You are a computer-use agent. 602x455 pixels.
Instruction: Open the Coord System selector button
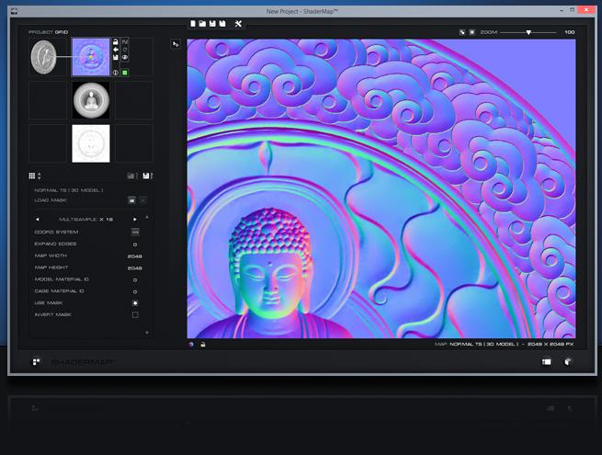pyautogui.click(x=135, y=232)
